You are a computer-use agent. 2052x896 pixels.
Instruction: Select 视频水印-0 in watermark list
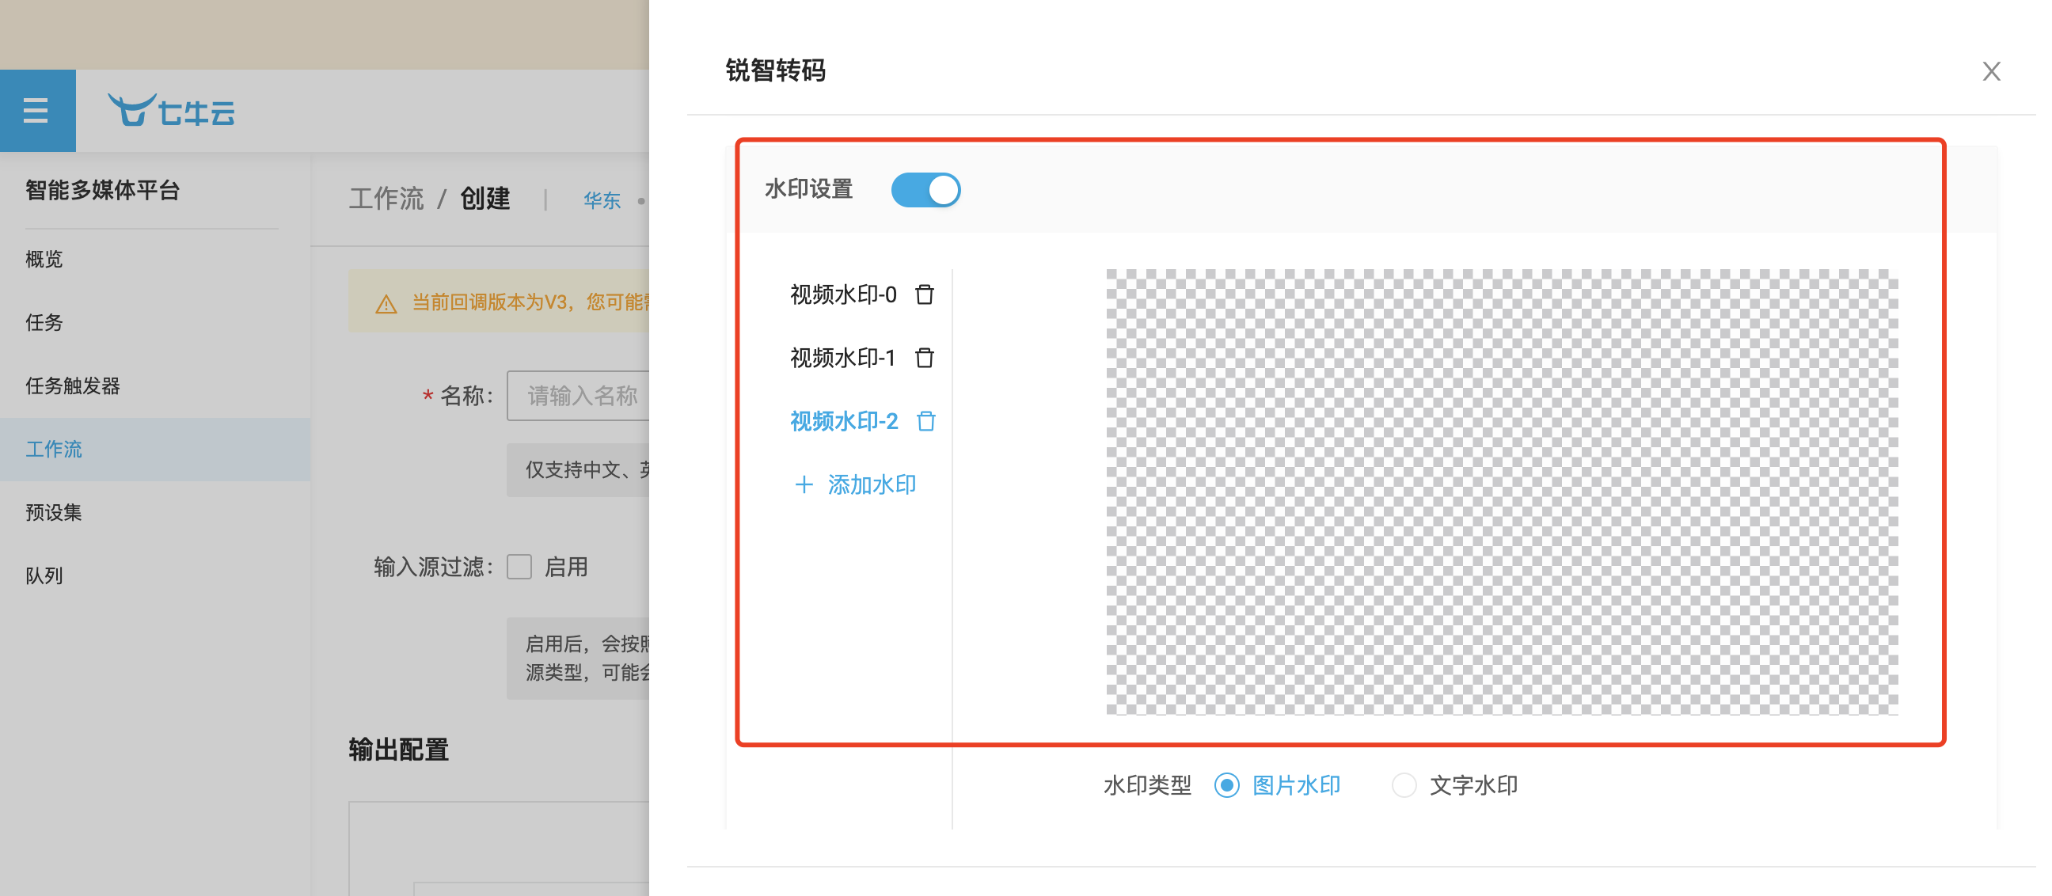pyautogui.click(x=843, y=294)
